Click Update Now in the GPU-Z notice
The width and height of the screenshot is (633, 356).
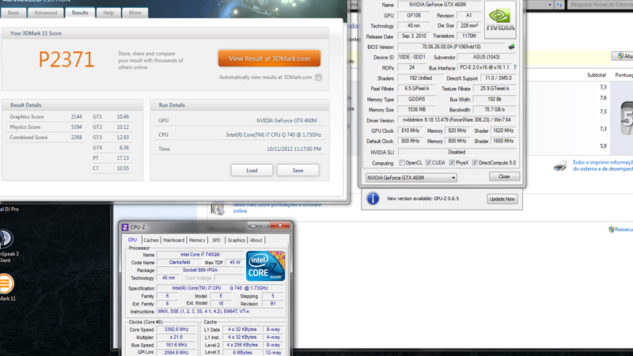click(502, 199)
